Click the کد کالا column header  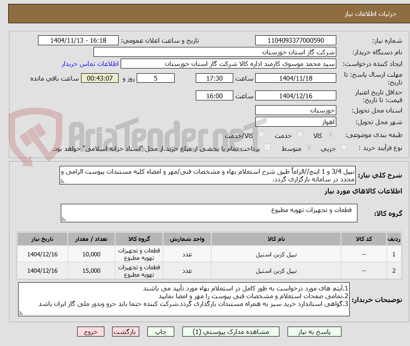pos(364,239)
